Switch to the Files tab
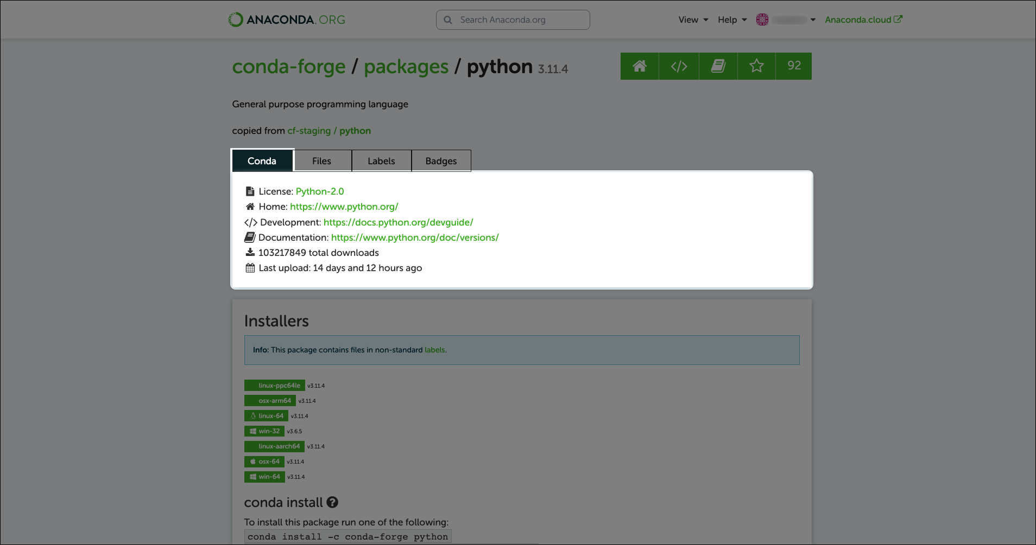 pyautogui.click(x=322, y=161)
